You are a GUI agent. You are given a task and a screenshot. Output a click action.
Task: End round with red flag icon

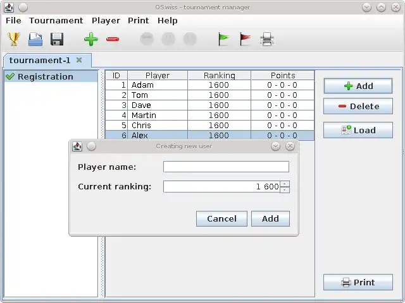245,39
